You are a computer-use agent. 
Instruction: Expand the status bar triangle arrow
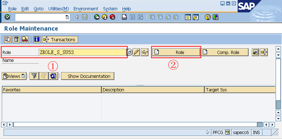point(208,133)
